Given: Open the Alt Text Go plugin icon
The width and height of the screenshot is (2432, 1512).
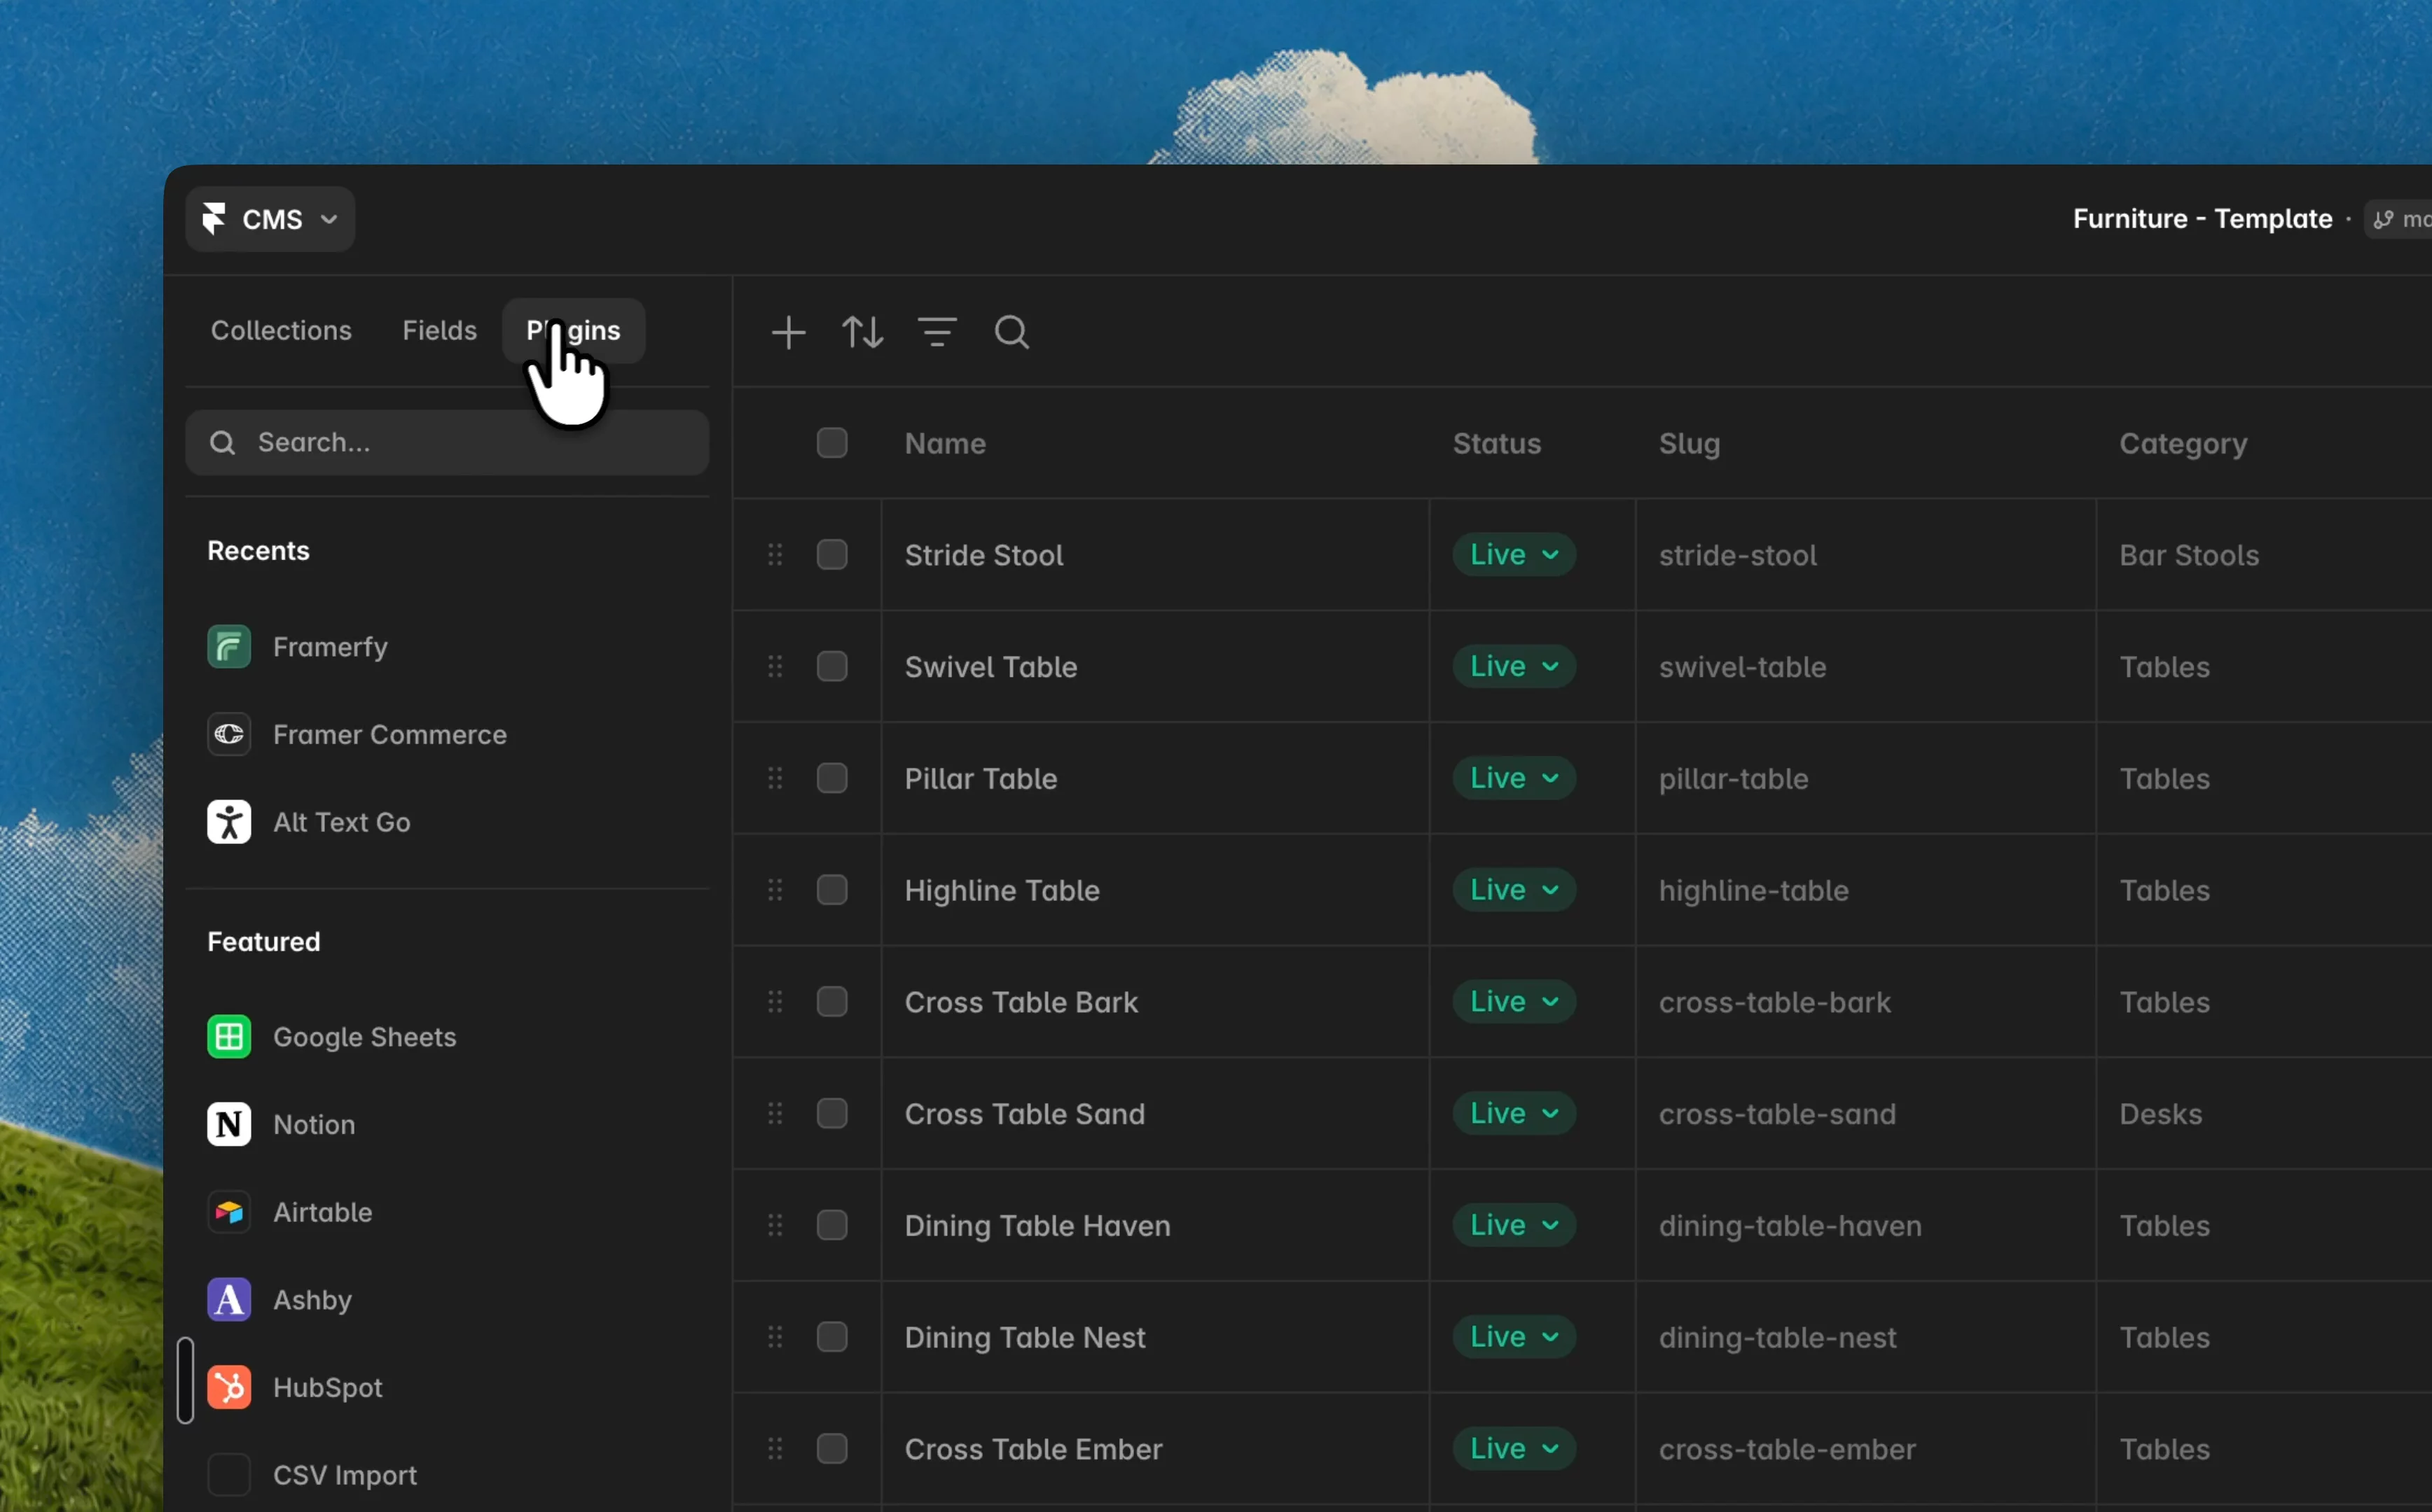Looking at the screenshot, I should pos(229,822).
